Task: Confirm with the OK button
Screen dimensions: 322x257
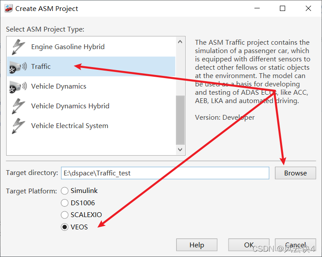Action: coord(249,245)
